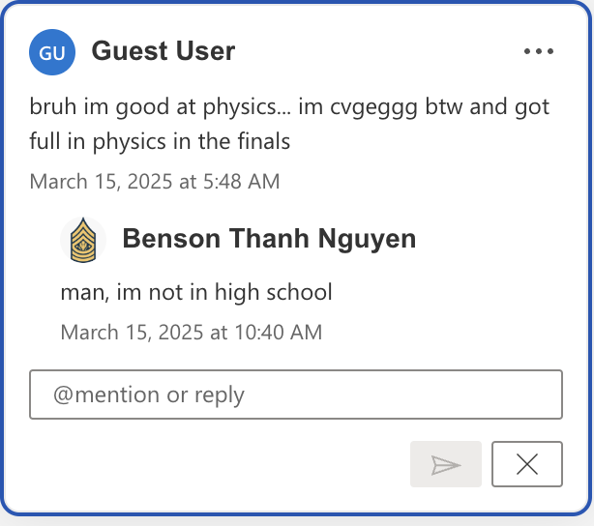The height and width of the screenshot is (526, 594).
Task: Click the word 'reply' in the placeholder
Action: coord(220,396)
